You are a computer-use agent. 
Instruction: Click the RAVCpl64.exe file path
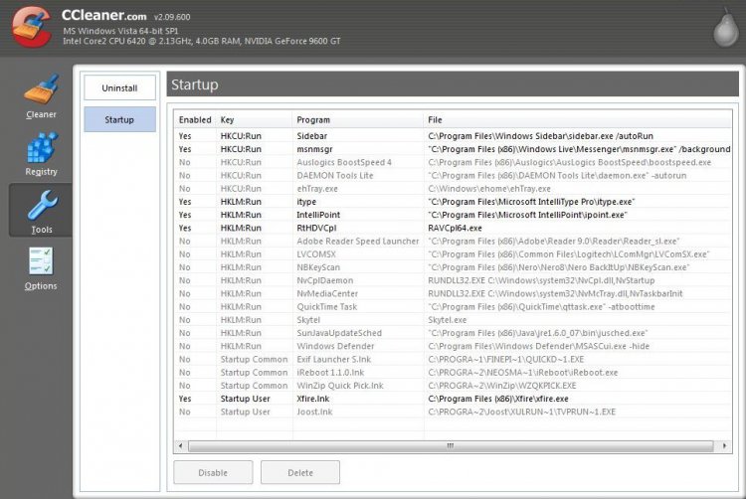pyautogui.click(x=455, y=228)
